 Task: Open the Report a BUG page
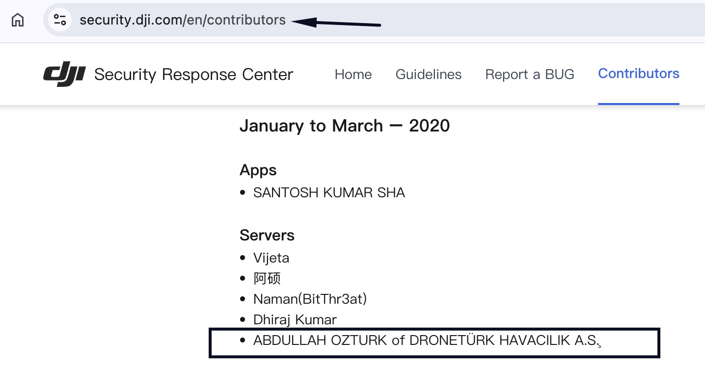pyautogui.click(x=529, y=75)
